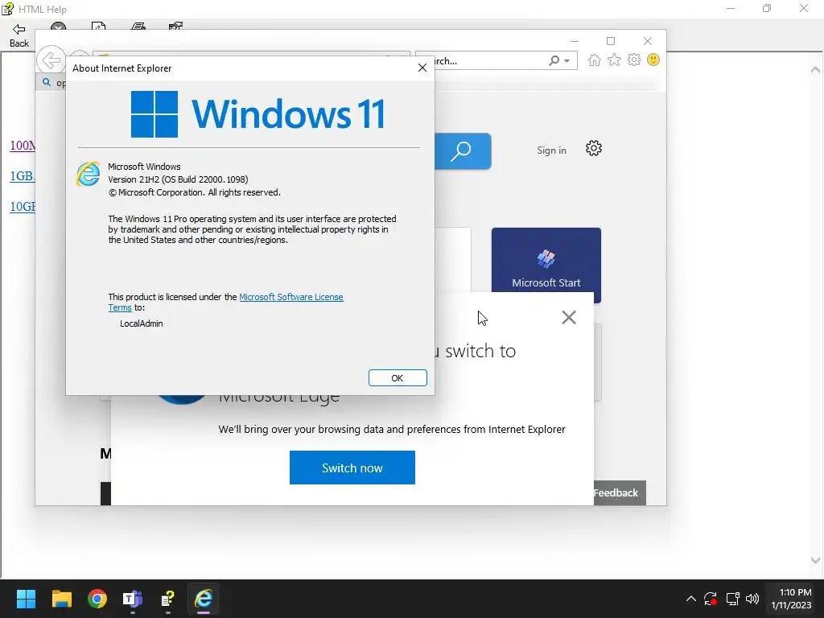824x618 pixels.
Task: Maximize the Internet Explorer window
Action: [x=611, y=41]
